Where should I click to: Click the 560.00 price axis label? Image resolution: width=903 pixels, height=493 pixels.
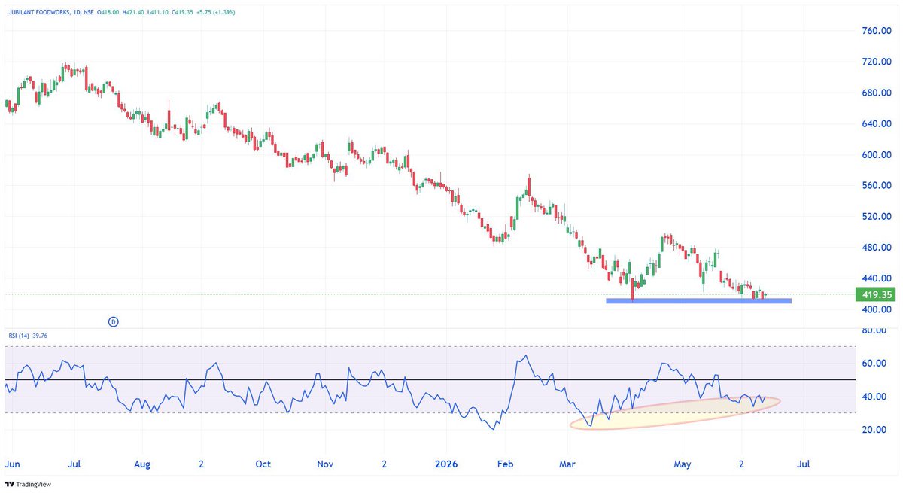(x=877, y=185)
